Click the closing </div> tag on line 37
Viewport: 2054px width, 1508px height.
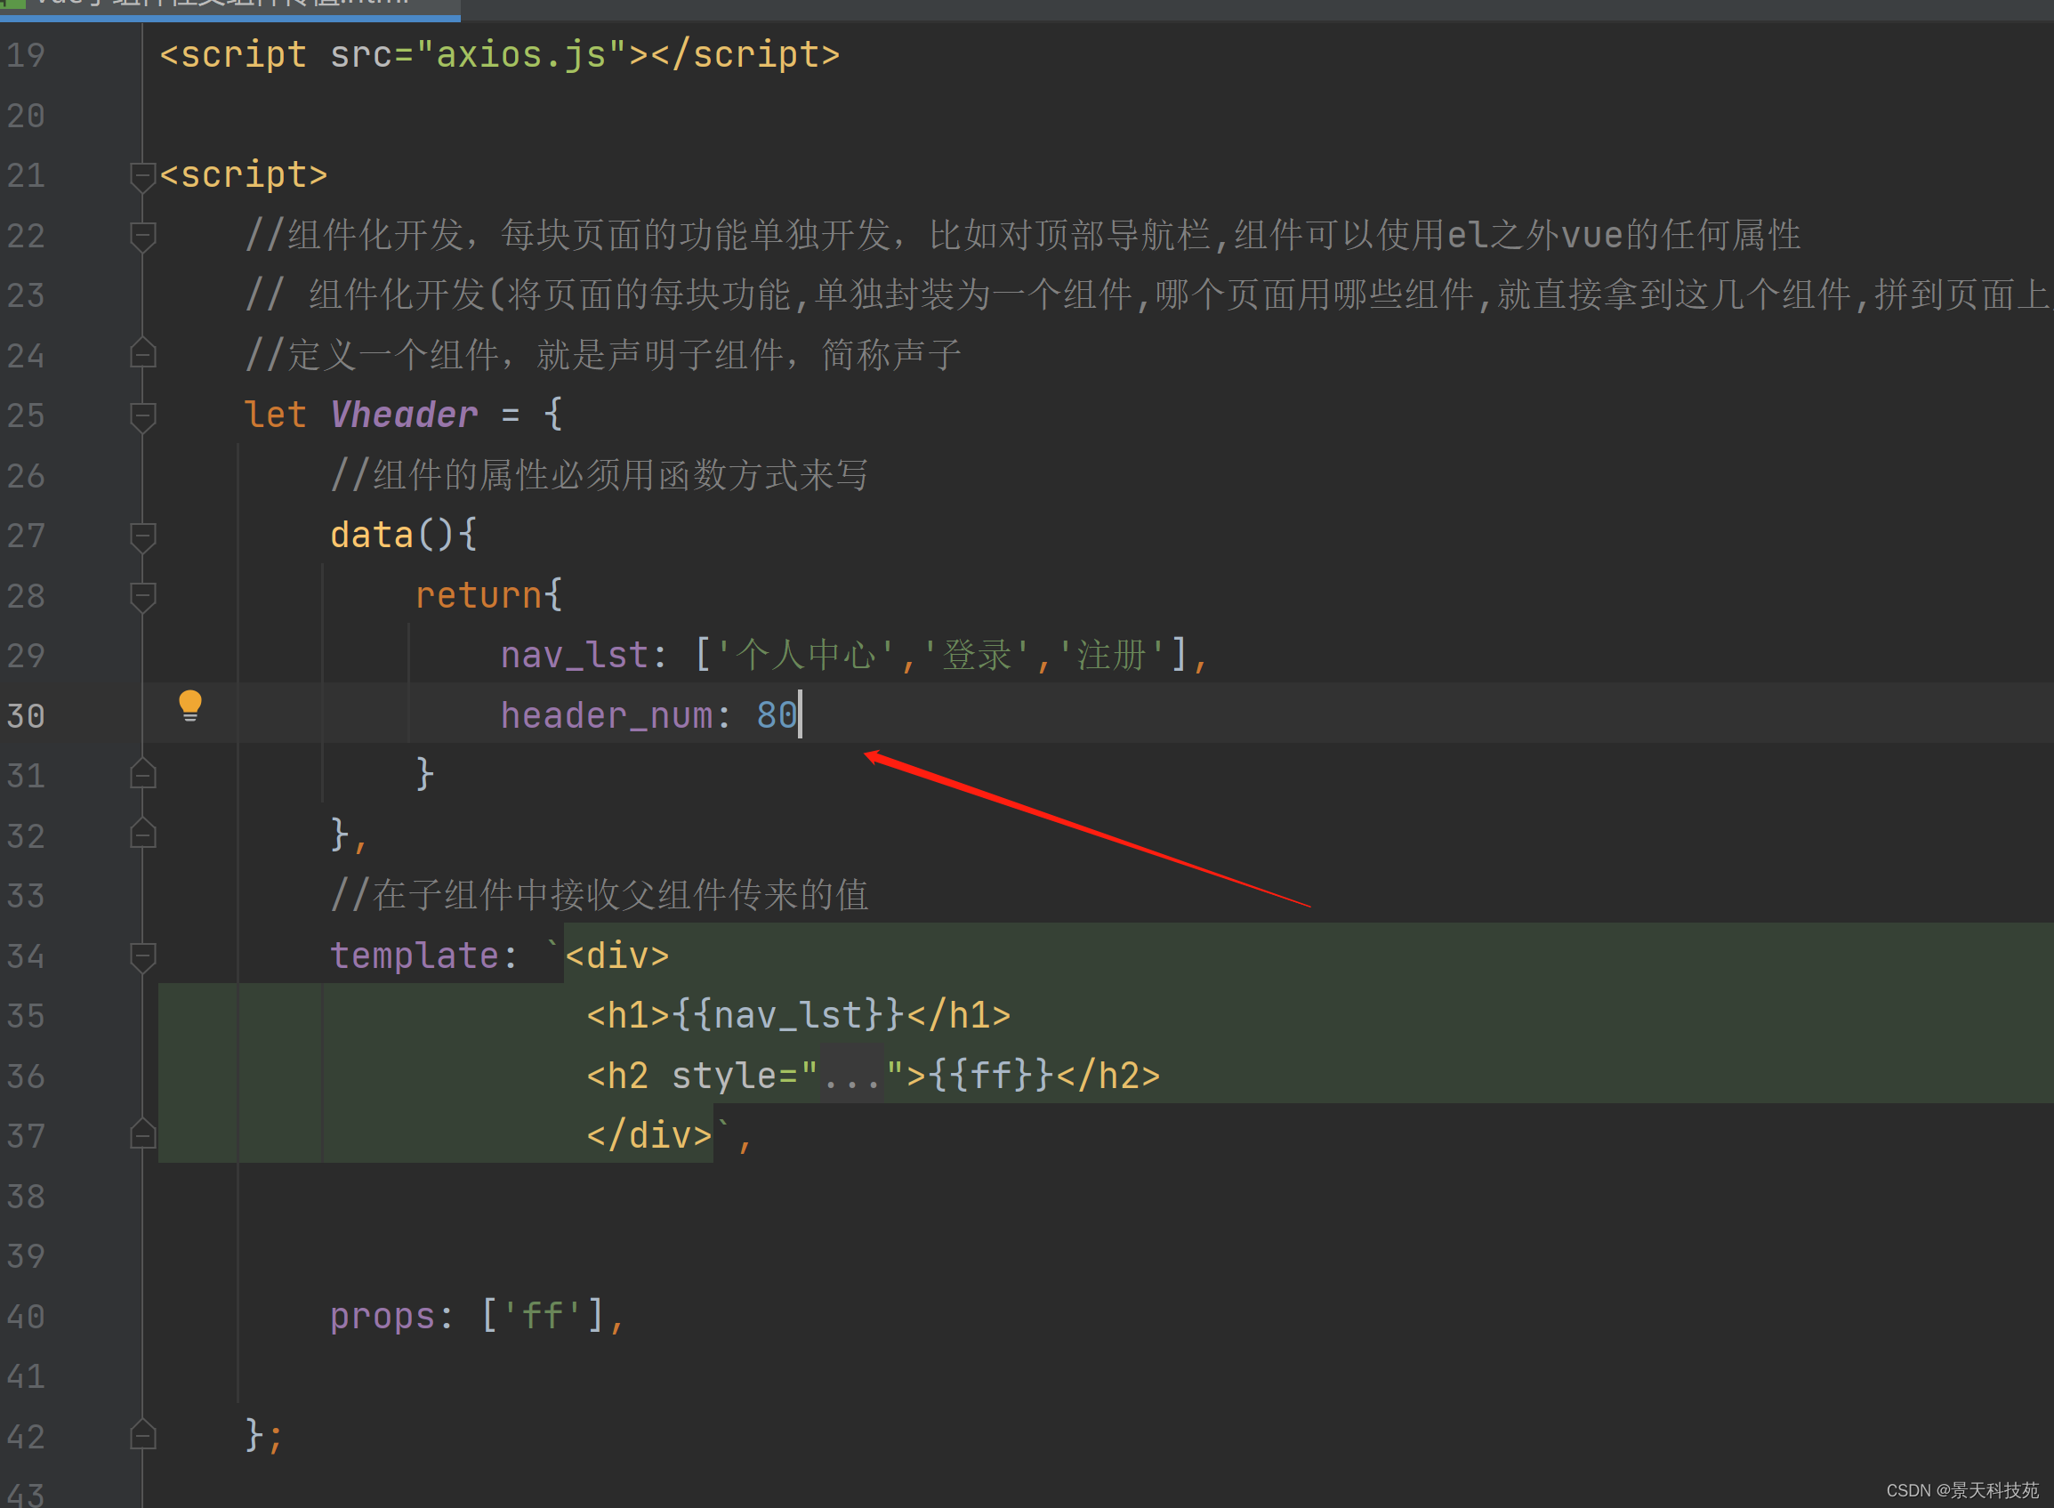[x=648, y=1136]
